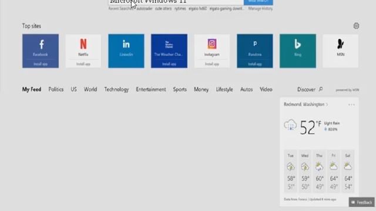This screenshot has height=211, width=376.
Task: Click in the search input field
Action: pyautogui.click(x=176, y=2)
